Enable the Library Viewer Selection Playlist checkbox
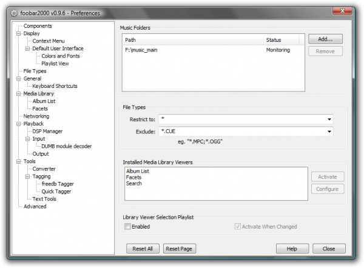Viewport: 364px width, 268px height. [127, 227]
